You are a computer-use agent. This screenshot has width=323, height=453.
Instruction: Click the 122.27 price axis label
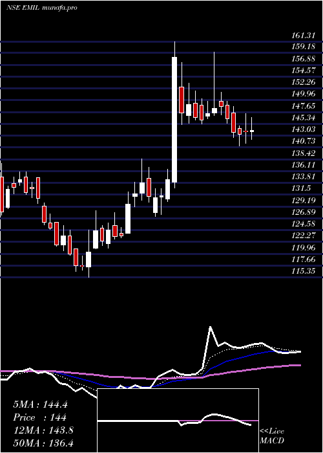tap(304, 236)
